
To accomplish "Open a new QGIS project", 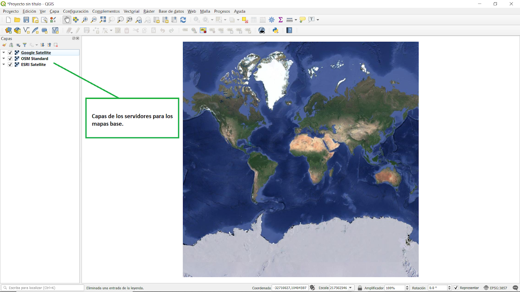I will [x=8, y=19].
